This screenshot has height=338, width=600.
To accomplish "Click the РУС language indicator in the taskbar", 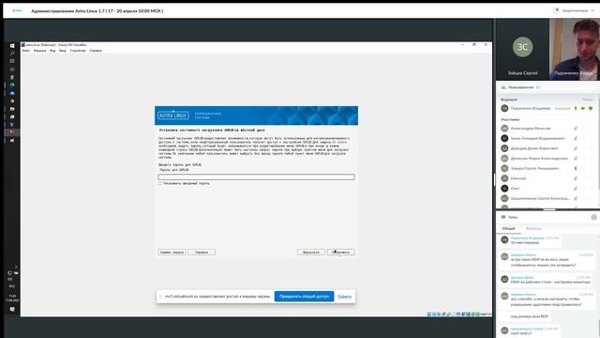I will 12,286.
